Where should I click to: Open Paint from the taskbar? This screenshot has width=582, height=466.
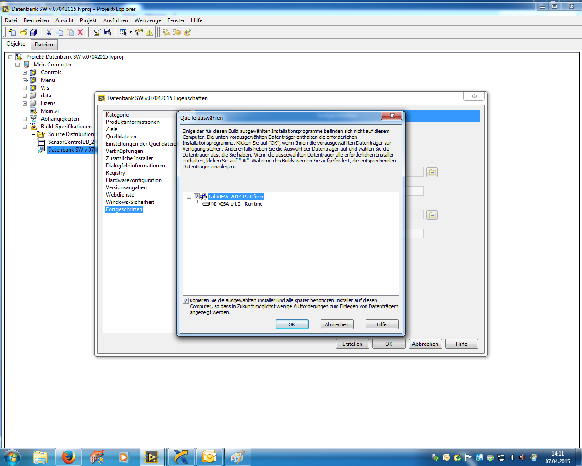237,457
